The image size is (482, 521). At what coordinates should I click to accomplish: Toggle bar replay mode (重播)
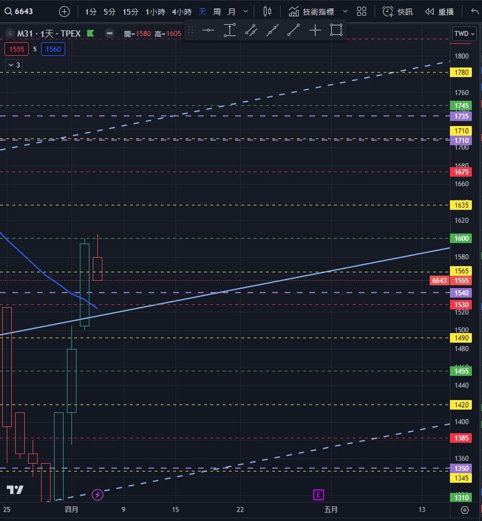click(x=439, y=11)
